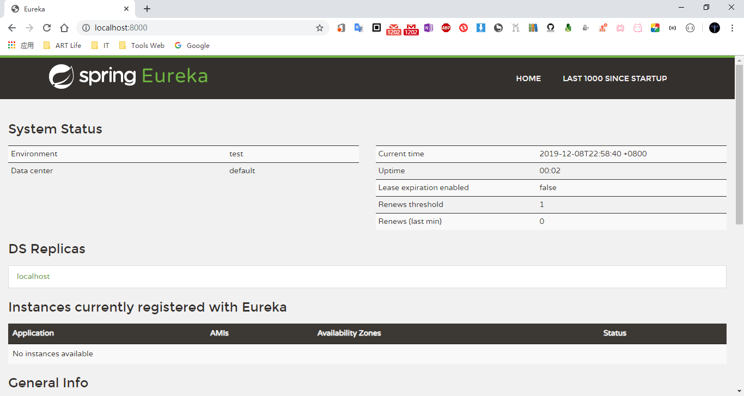Click the Uptime value 00:02
This screenshot has width=744, height=396.
[x=550, y=170]
